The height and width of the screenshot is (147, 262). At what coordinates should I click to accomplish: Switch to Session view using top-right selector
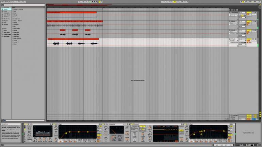click(x=260, y=7)
